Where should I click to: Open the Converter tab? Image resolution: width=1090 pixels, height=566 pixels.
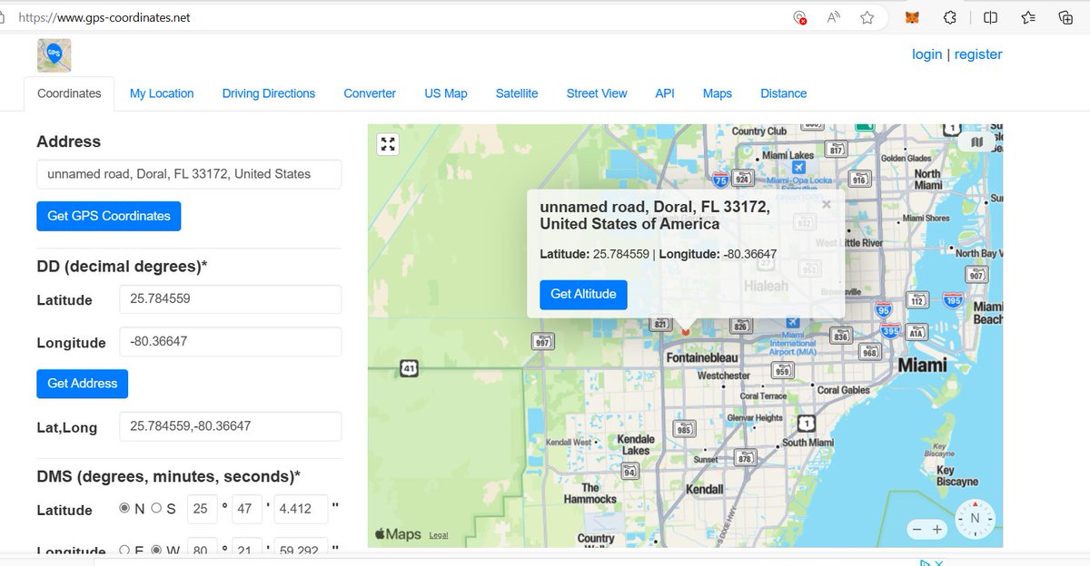370,93
